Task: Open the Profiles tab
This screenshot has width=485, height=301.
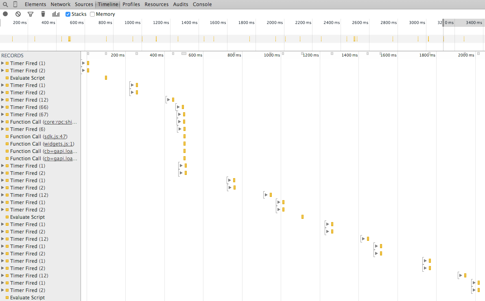Action: 131,4
